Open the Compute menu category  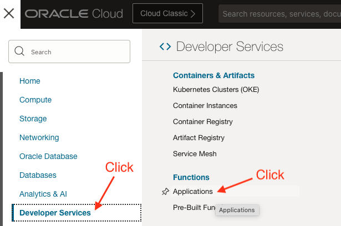click(35, 100)
